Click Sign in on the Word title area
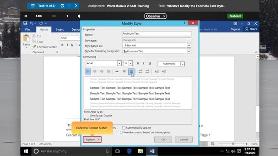The image size is (278, 156). point(235,29)
